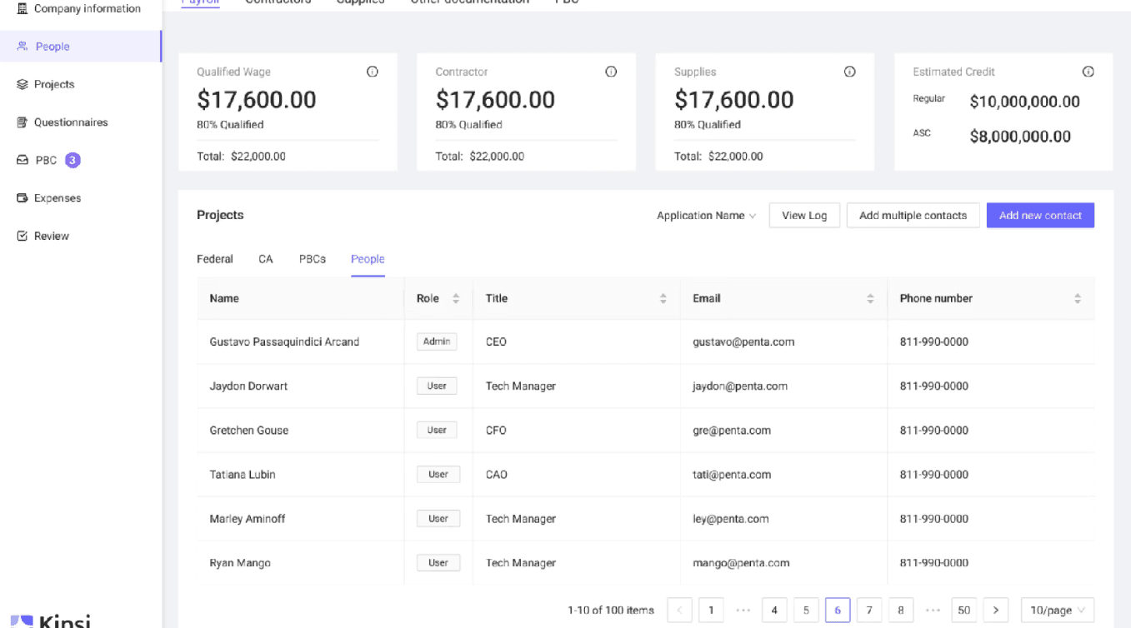Jump to page 50
The height and width of the screenshot is (628, 1131).
click(x=964, y=611)
